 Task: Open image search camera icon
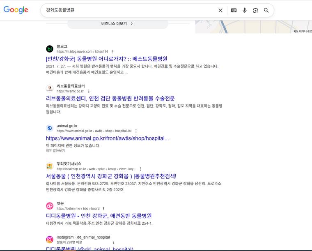pos(255,10)
